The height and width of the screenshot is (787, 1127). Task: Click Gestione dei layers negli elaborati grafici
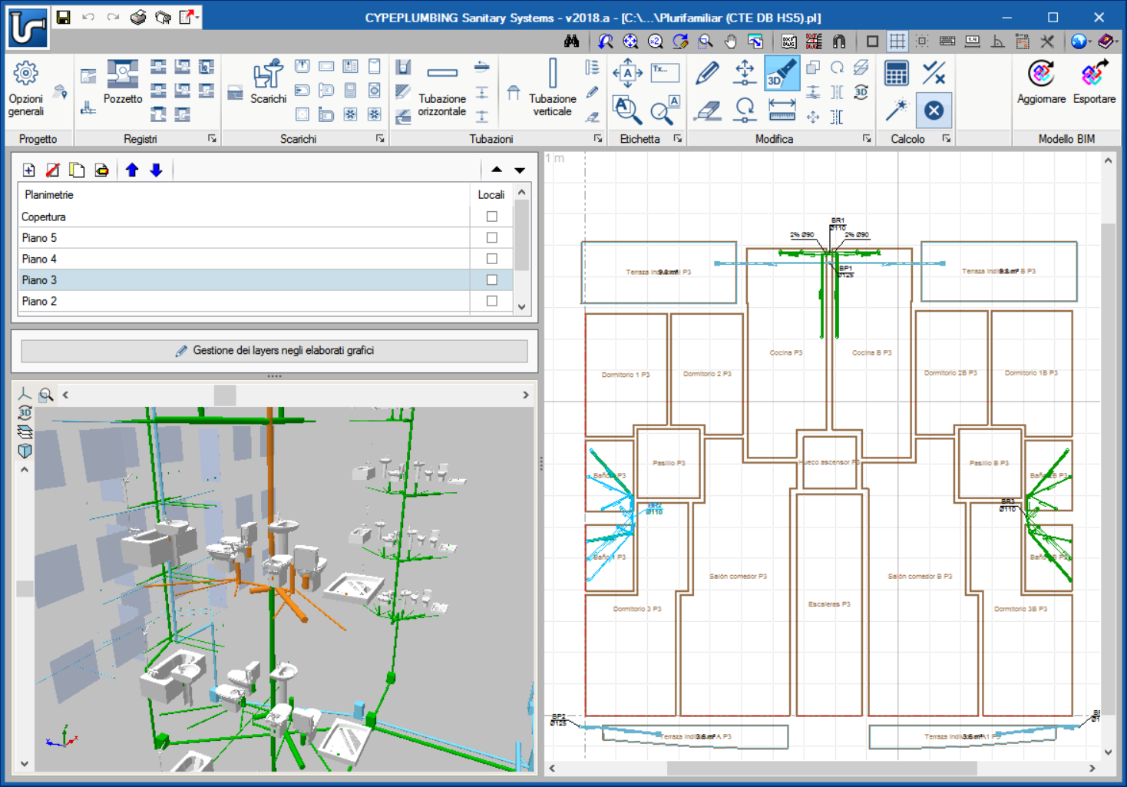(x=274, y=350)
